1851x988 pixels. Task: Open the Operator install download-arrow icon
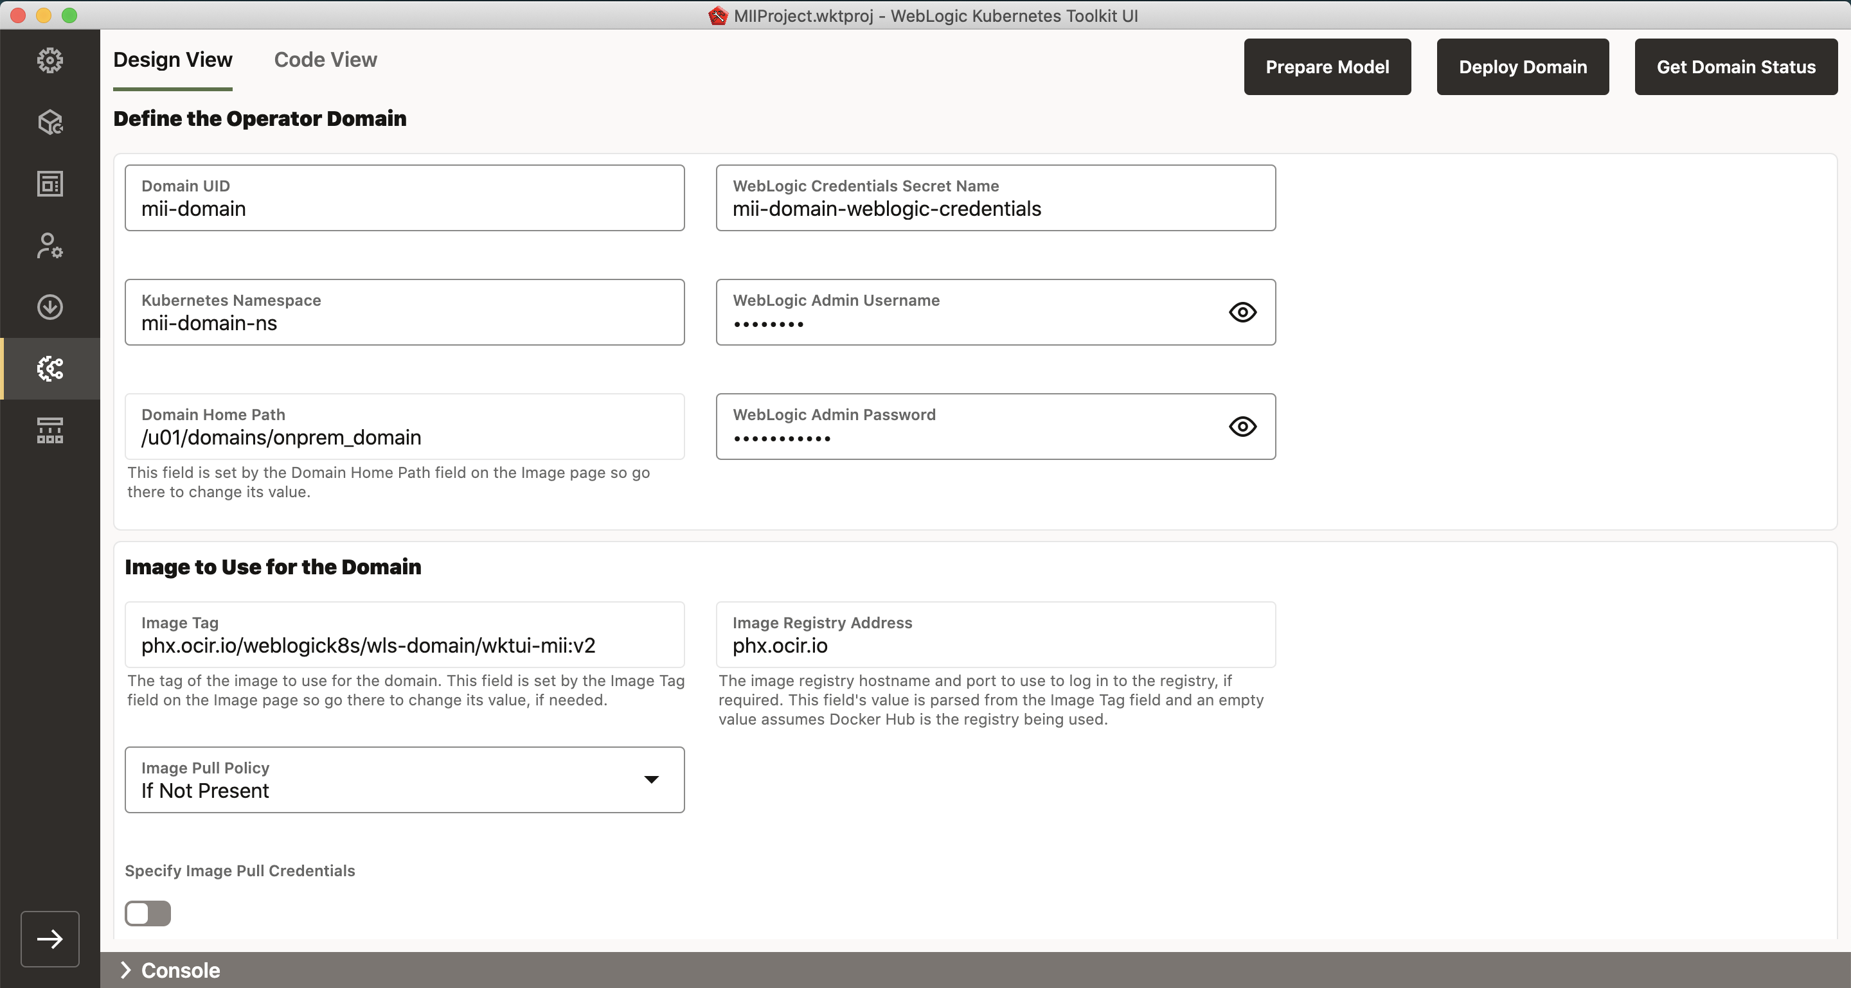click(x=49, y=307)
